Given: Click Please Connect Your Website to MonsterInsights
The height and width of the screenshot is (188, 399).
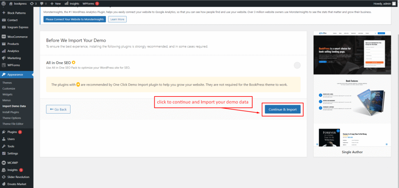Looking at the screenshot, I should point(74,19).
